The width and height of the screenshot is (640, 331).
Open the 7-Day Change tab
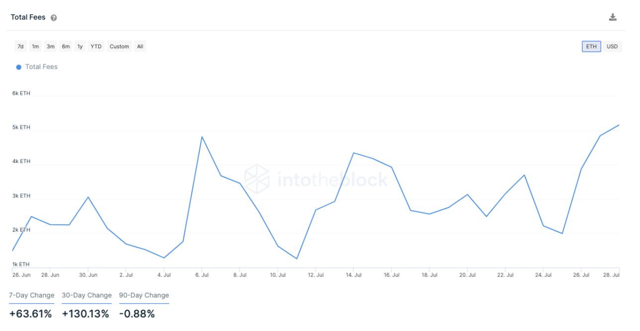pyautogui.click(x=32, y=296)
